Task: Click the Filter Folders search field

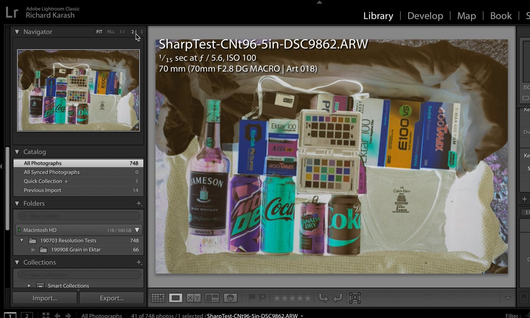Action: coord(79,216)
